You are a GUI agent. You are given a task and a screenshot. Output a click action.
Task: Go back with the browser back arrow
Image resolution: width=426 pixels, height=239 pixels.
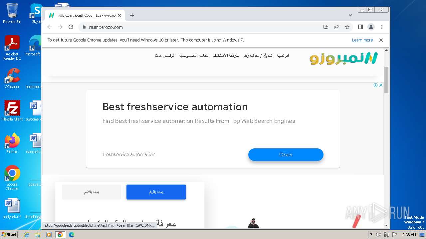[50, 27]
